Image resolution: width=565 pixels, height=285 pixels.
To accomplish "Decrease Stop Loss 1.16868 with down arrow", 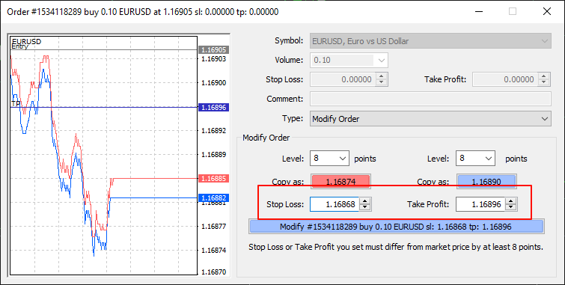I will [x=365, y=207].
